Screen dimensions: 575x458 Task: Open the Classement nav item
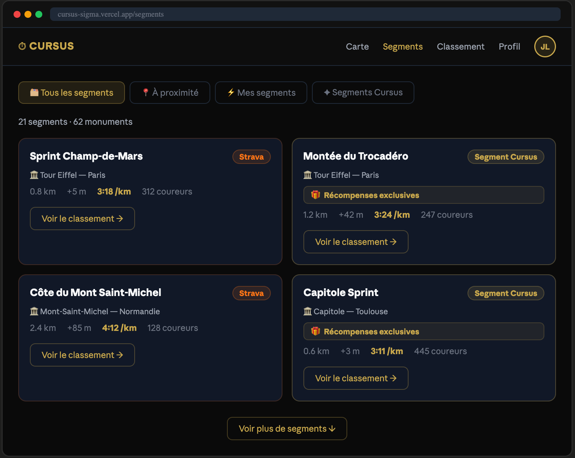(x=461, y=46)
